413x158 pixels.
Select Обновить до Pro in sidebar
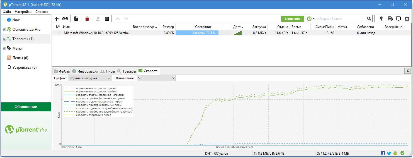(x=26, y=29)
